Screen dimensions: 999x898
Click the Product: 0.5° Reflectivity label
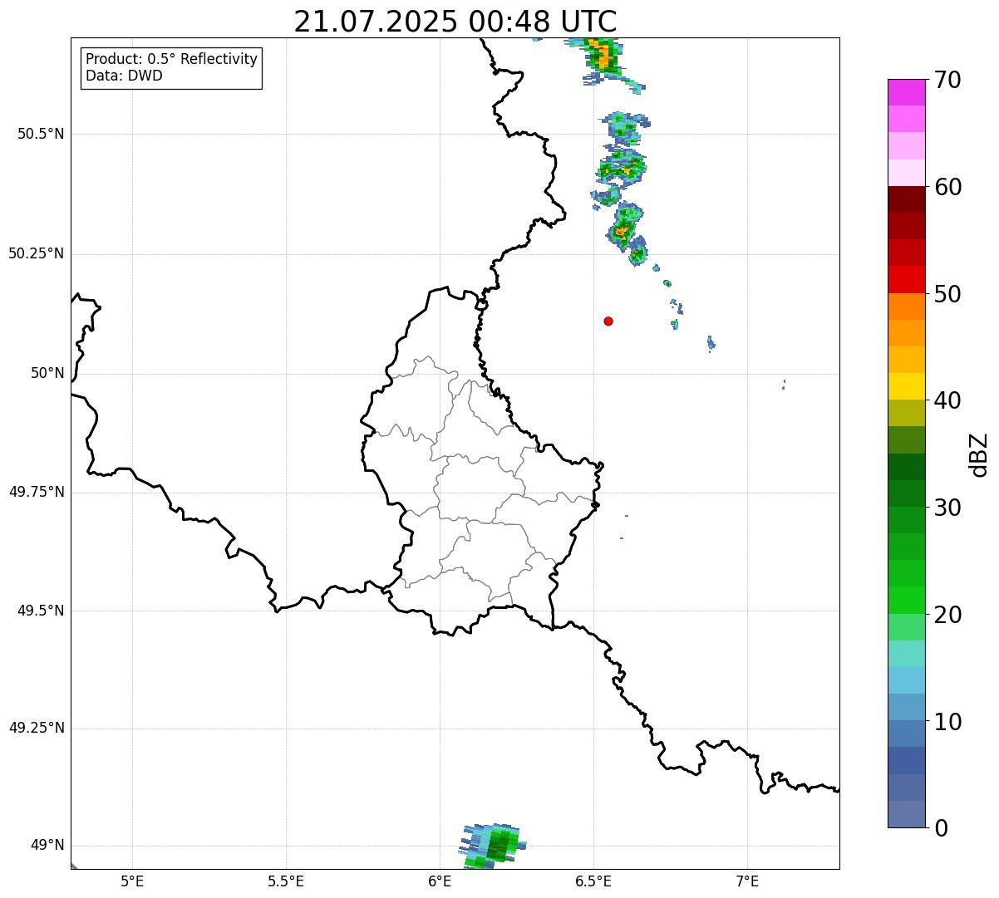[x=171, y=59]
